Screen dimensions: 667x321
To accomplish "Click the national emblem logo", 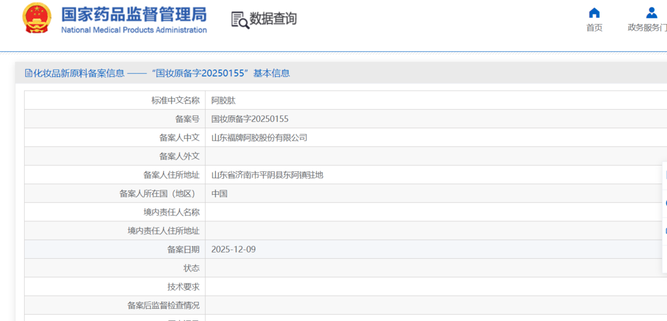I will pos(37,18).
